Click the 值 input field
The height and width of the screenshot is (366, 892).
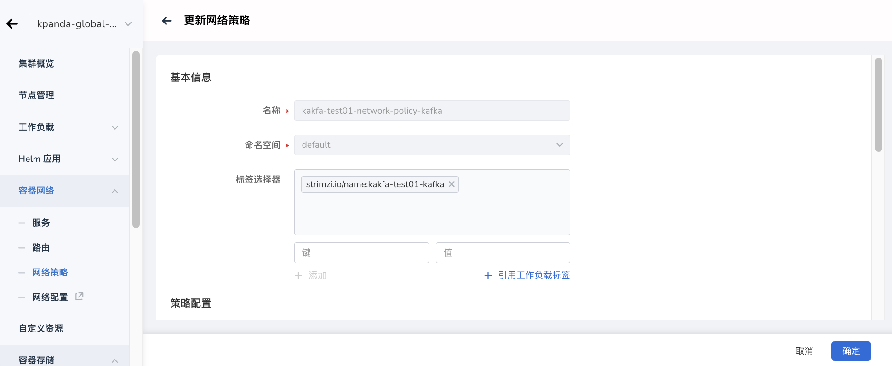[x=503, y=253]
